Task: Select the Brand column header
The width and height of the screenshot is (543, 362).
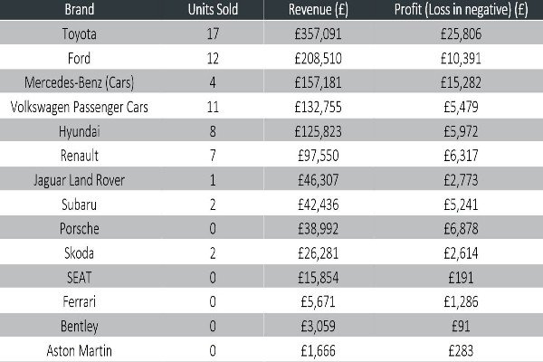Action: (x=80, y=9)
